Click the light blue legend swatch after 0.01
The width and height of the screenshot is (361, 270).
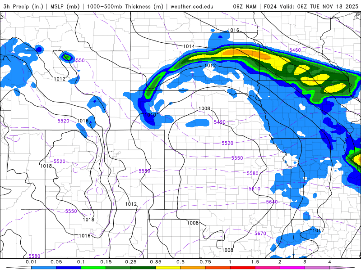click(44, 268)
